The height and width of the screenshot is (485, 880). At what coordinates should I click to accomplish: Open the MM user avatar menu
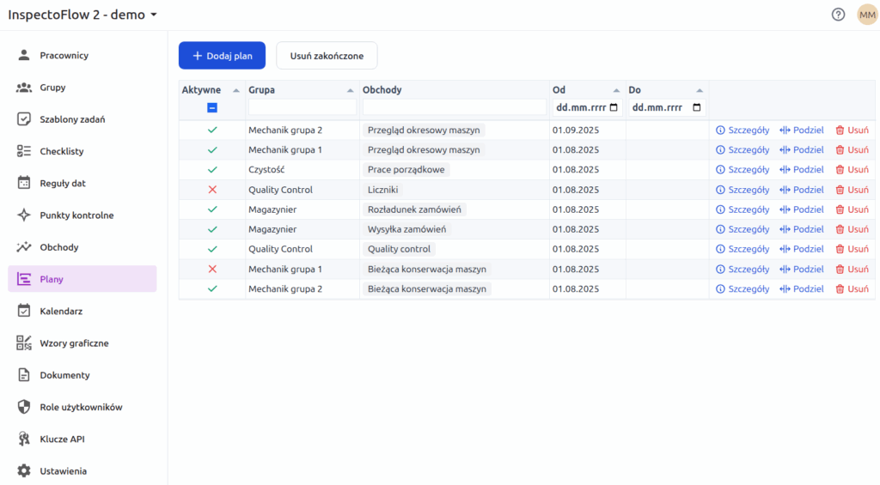pyautogui.click(x=867, y=15)
